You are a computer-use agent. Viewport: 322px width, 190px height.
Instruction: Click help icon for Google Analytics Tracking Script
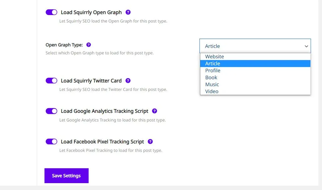pyautogui.click(x=154, y=111)
